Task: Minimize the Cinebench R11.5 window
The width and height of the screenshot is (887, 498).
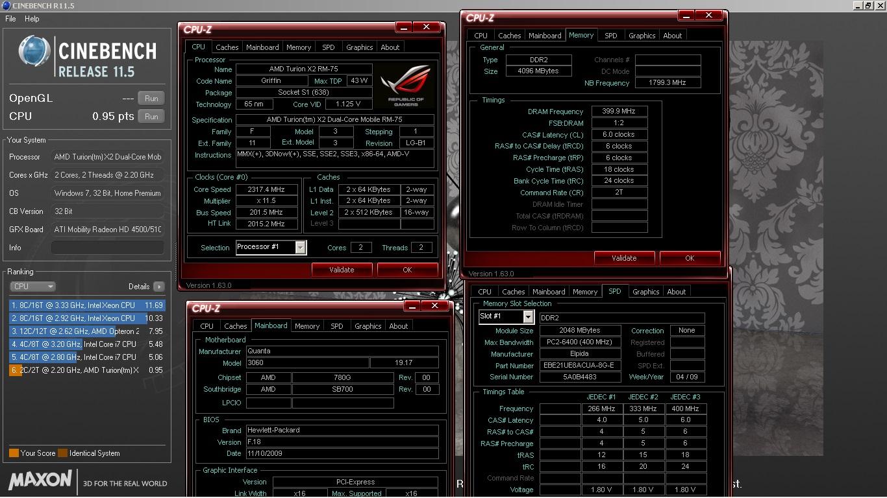Action: [x=858, y=5]
